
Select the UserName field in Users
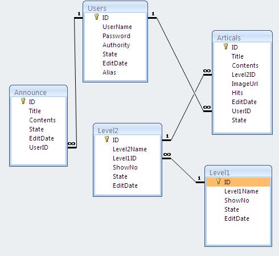(x=117, y=27)
